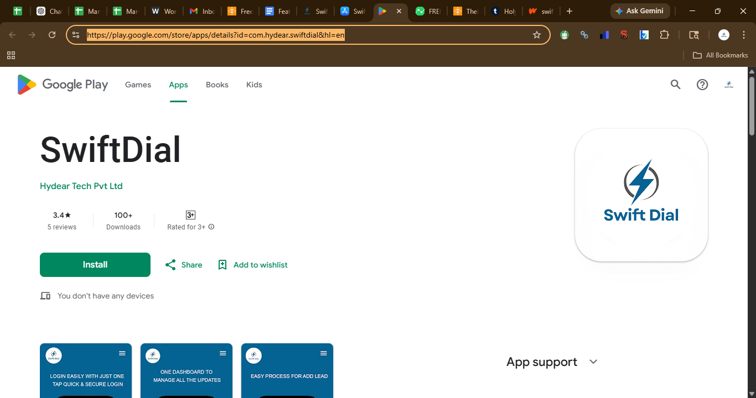Switch to the Games tab
This screenshot has height=398, width=756.
pos(138,85)
